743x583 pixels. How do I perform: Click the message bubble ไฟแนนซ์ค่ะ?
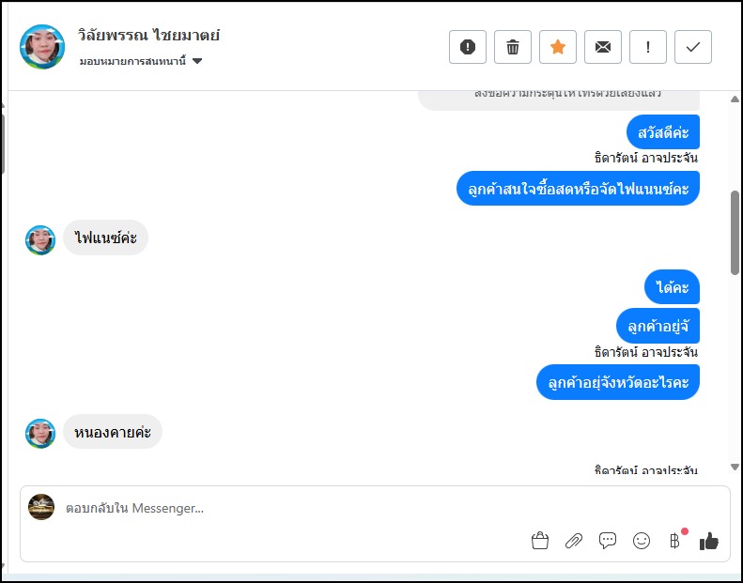pyautogui.click(x=105, y=238)
